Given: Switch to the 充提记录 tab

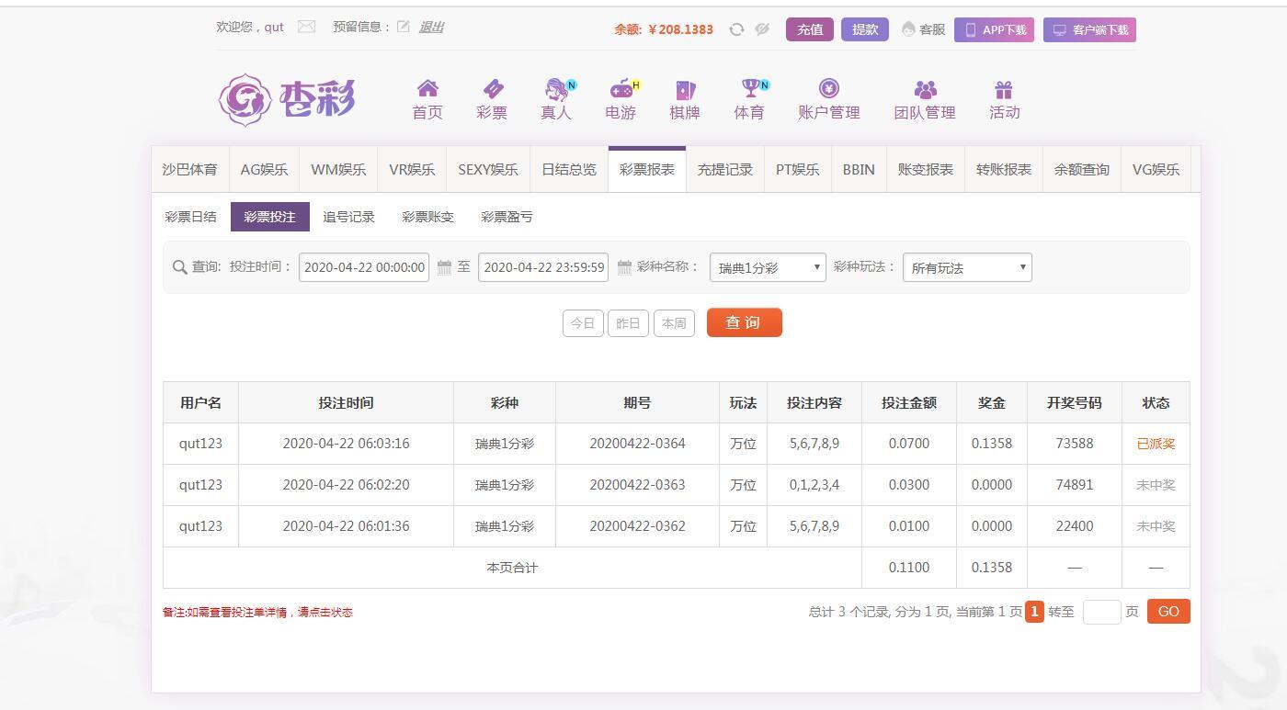Looking at the screenshot, I should (x=724, y=170).
